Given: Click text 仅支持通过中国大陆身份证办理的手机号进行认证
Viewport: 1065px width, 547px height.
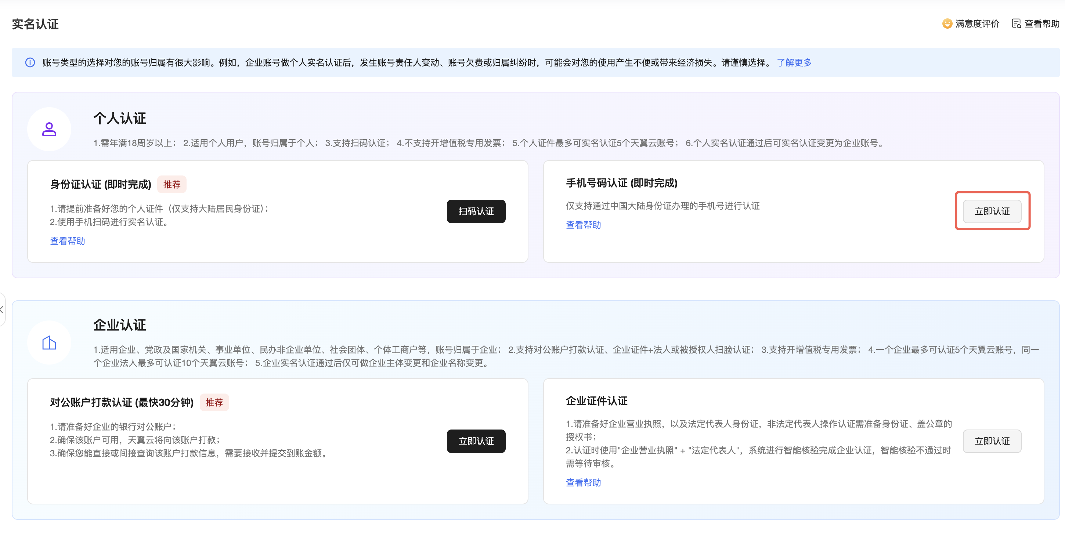Looking at the screenshot, I should [x=663, y=206].
